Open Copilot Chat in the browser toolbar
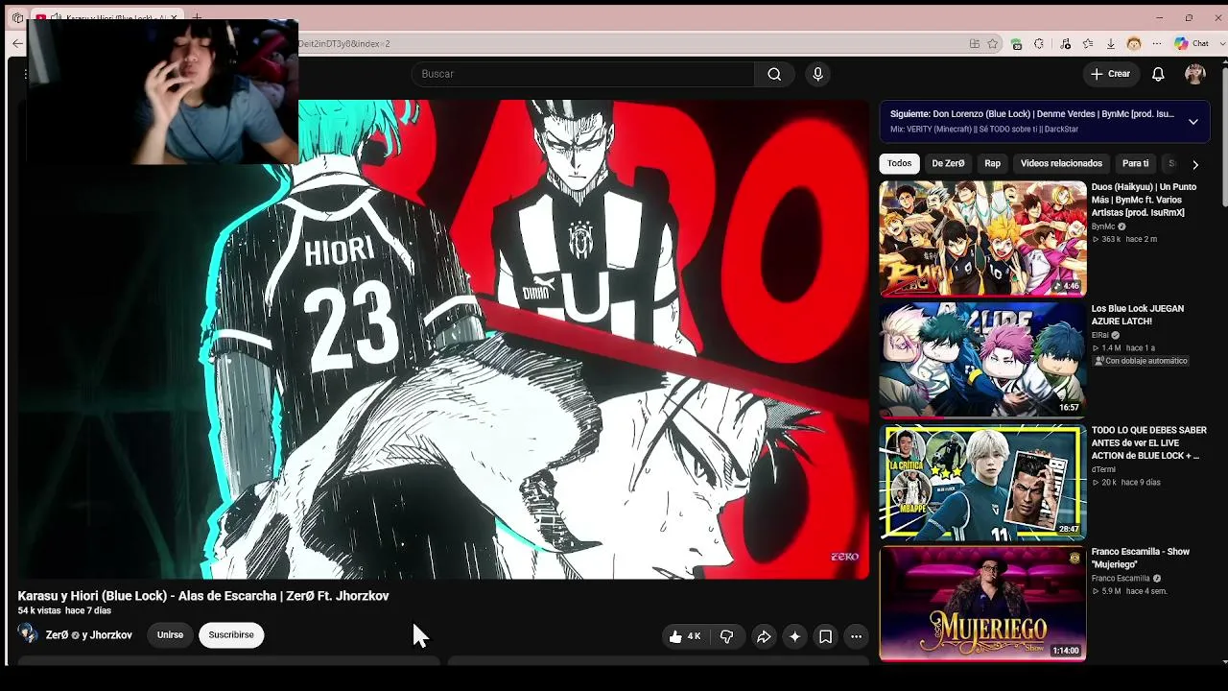The image size is (1228, 691). point(1193,43)
